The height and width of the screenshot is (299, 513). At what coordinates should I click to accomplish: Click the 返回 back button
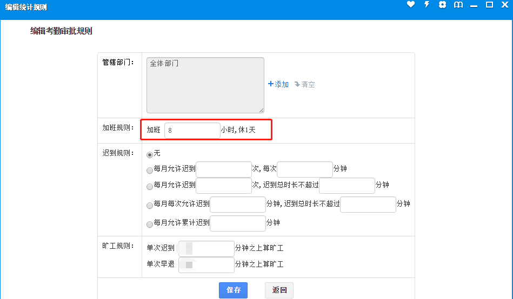point(279,290)
